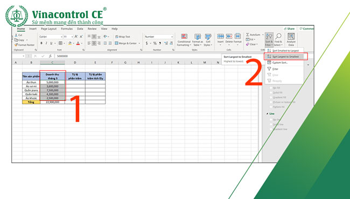Click the Increase Decimal icon
This screenshot has width=350, height=199.
tap(166, 43)
